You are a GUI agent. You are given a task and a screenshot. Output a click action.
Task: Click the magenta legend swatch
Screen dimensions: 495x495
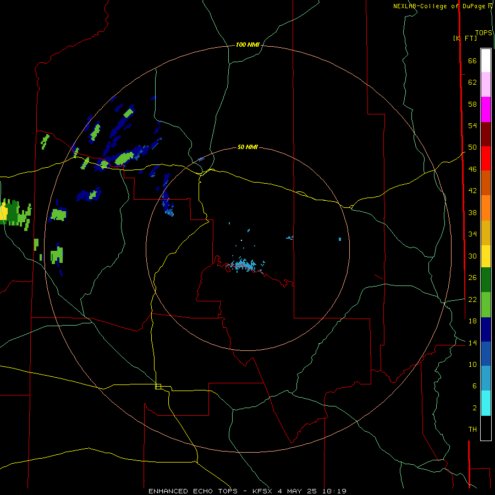pos(486,109)
